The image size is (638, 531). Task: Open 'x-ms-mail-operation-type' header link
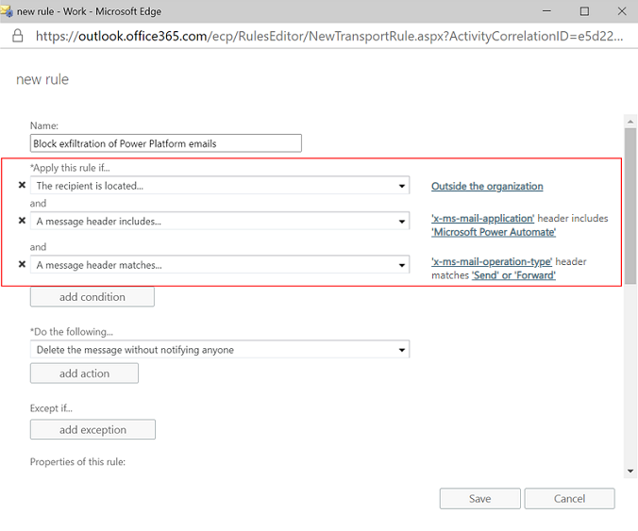point(492,261)
